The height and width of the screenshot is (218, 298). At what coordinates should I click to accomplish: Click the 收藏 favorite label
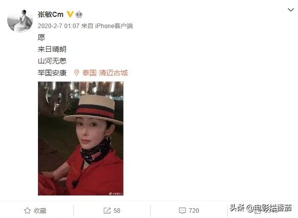tap(40, 211)
